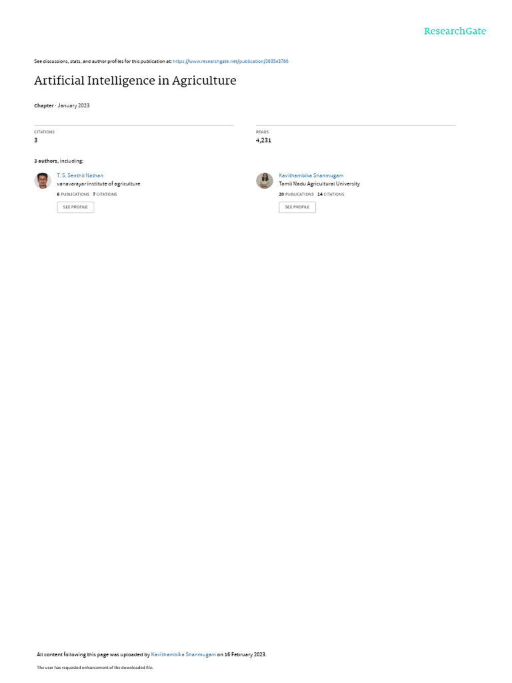The height and width of the screenshot is (683, 512).
Task: Open T. S. Senthil Nathan author link
Action: tap(80, 175)
